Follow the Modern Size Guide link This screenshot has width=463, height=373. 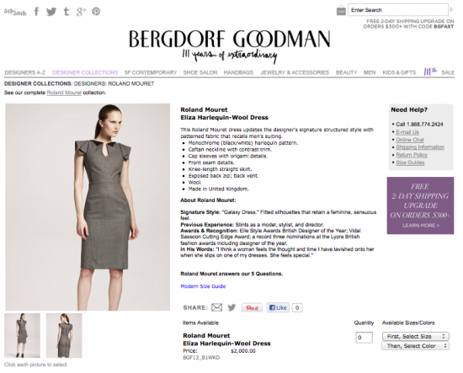[x=203, y=286]
